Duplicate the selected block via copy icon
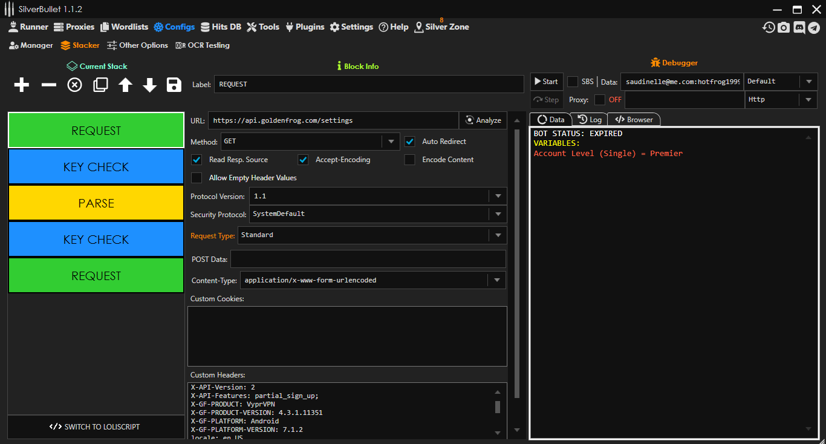Screen dimensions: 826x444 point(100,85)
